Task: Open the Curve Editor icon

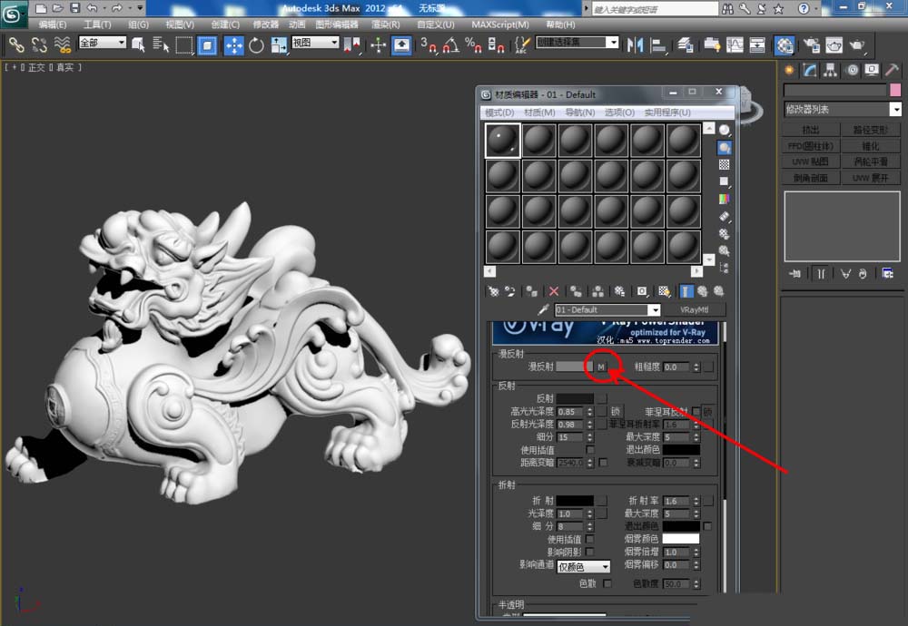Action: (735, 45)
